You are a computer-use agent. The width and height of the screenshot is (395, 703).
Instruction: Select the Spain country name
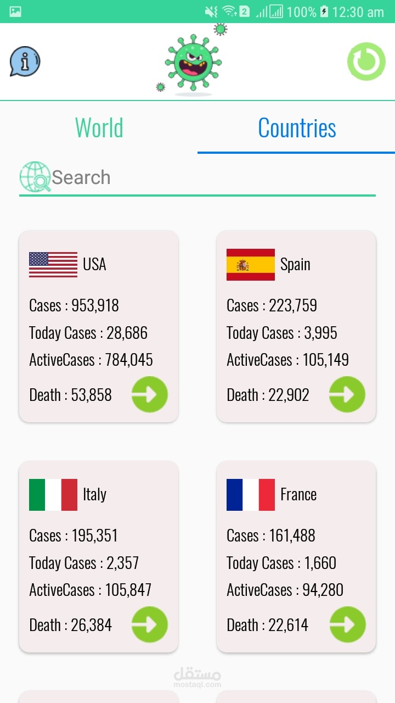click(295, 264)
